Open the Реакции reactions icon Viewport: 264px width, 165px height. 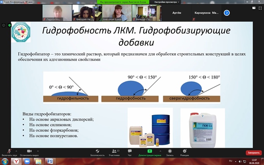coord(184,152)
